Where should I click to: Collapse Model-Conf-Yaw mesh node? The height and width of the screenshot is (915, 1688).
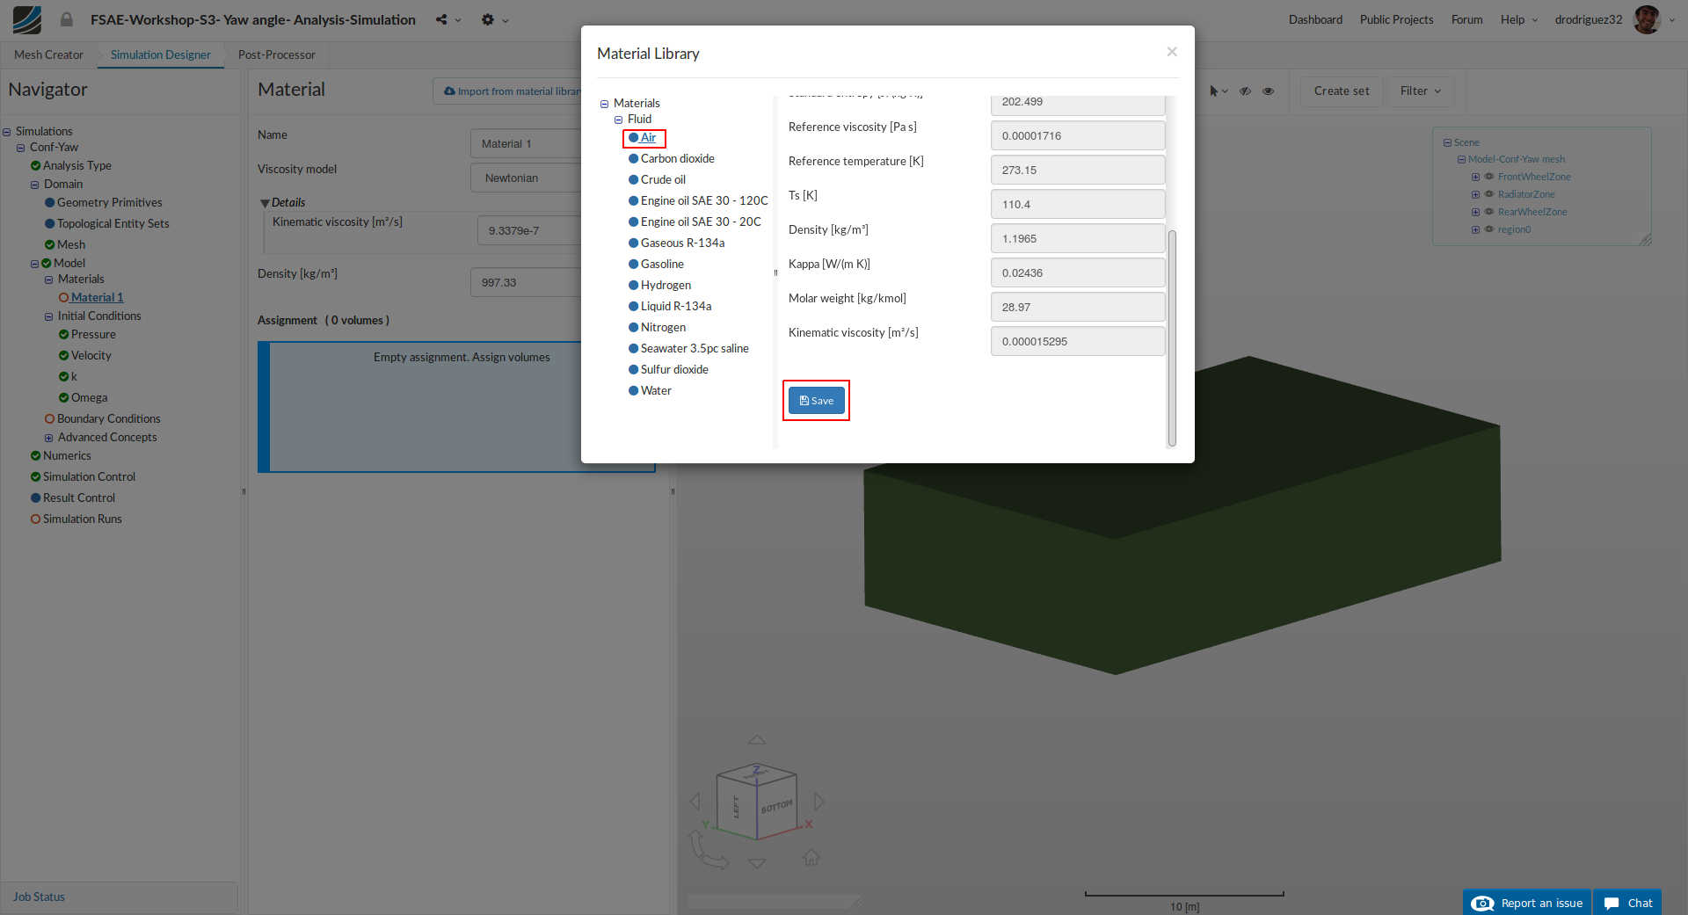click(1461, 160)
